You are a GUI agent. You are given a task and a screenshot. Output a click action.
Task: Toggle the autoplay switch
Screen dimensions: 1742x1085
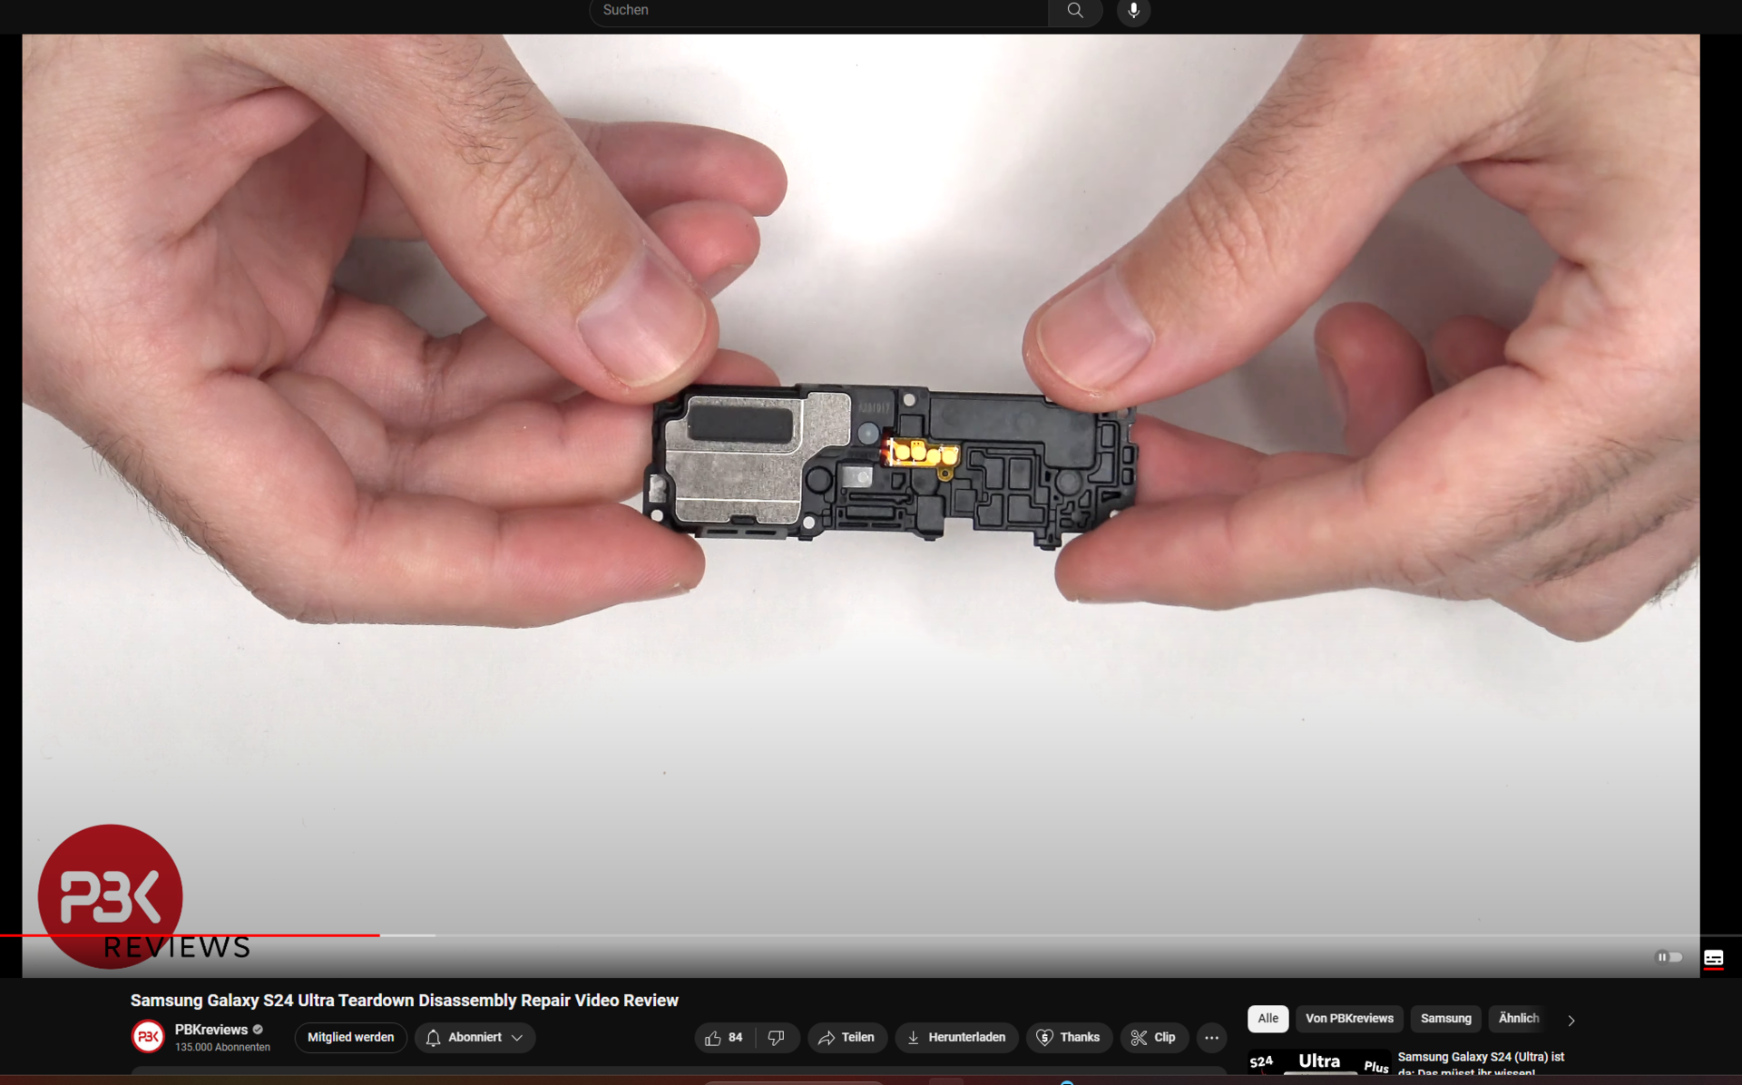point(1669,957)
